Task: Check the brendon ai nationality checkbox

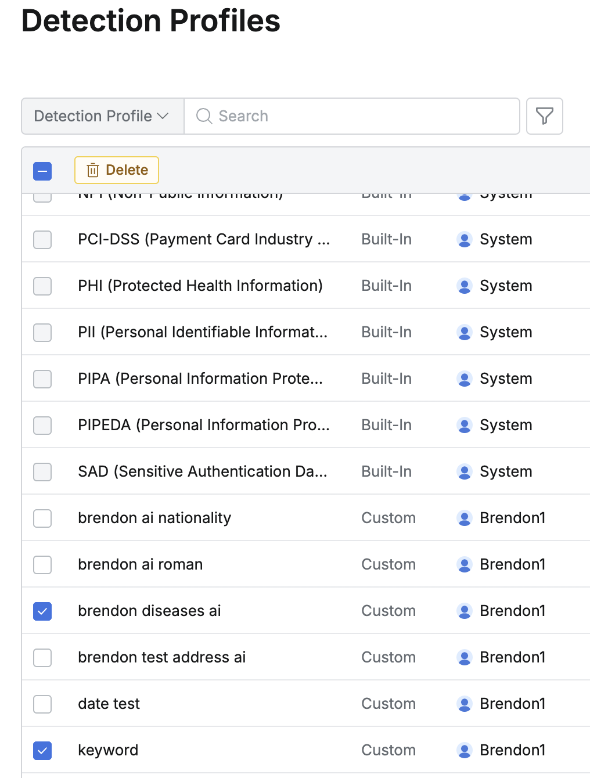Action: tap(42, 518)
